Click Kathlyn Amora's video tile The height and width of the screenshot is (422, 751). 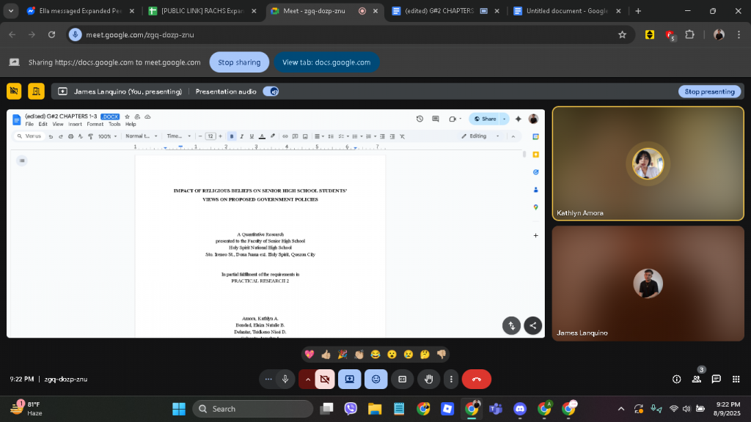(648, 163)
